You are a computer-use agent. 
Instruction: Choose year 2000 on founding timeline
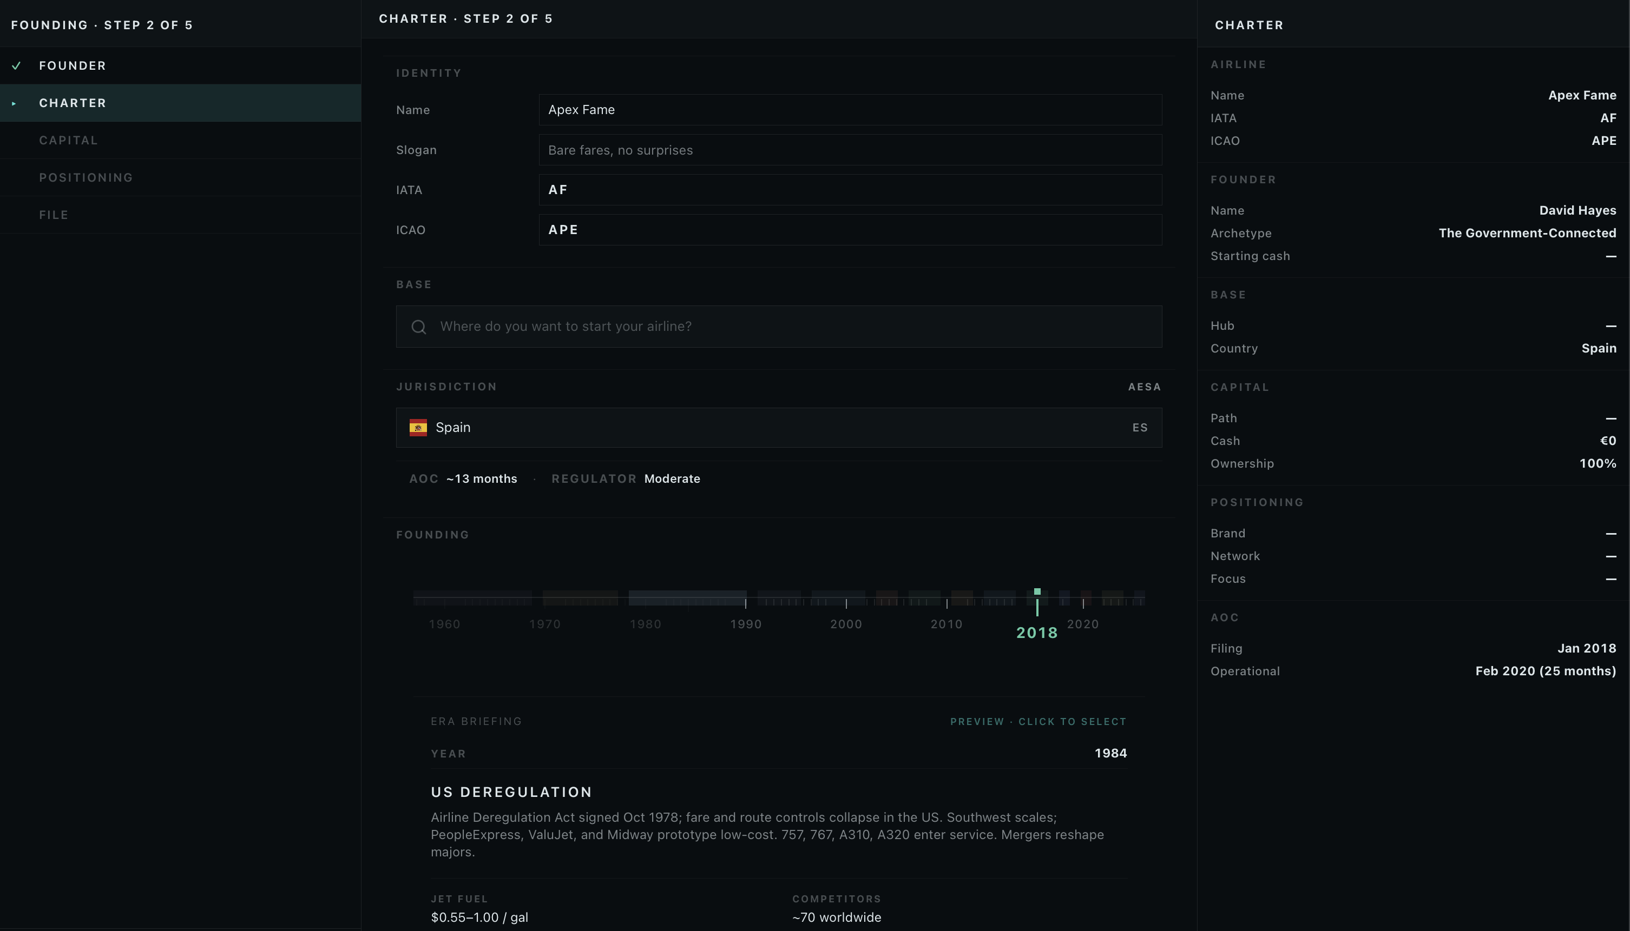coord(846,624)
